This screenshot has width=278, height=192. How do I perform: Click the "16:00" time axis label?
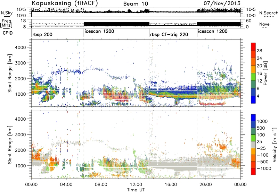tap(171, 184)
